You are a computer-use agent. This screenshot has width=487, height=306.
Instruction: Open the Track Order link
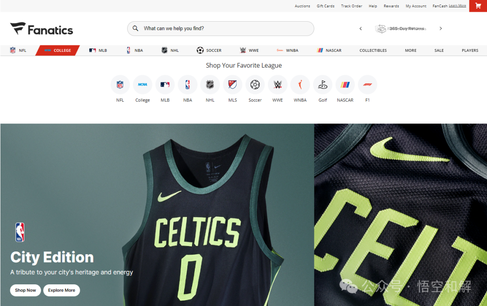coord(352,6)
